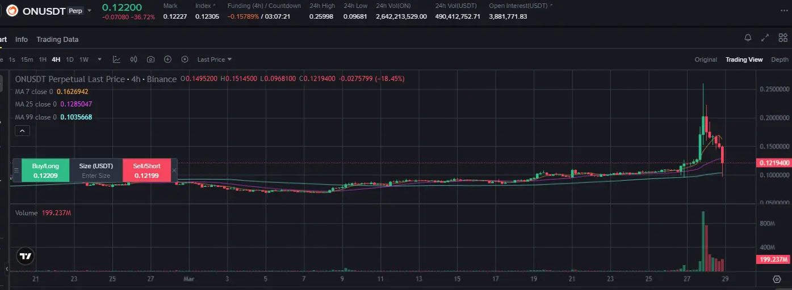Click the ONUSDT Perpetual Last Price chart title

tap(95, 79)
